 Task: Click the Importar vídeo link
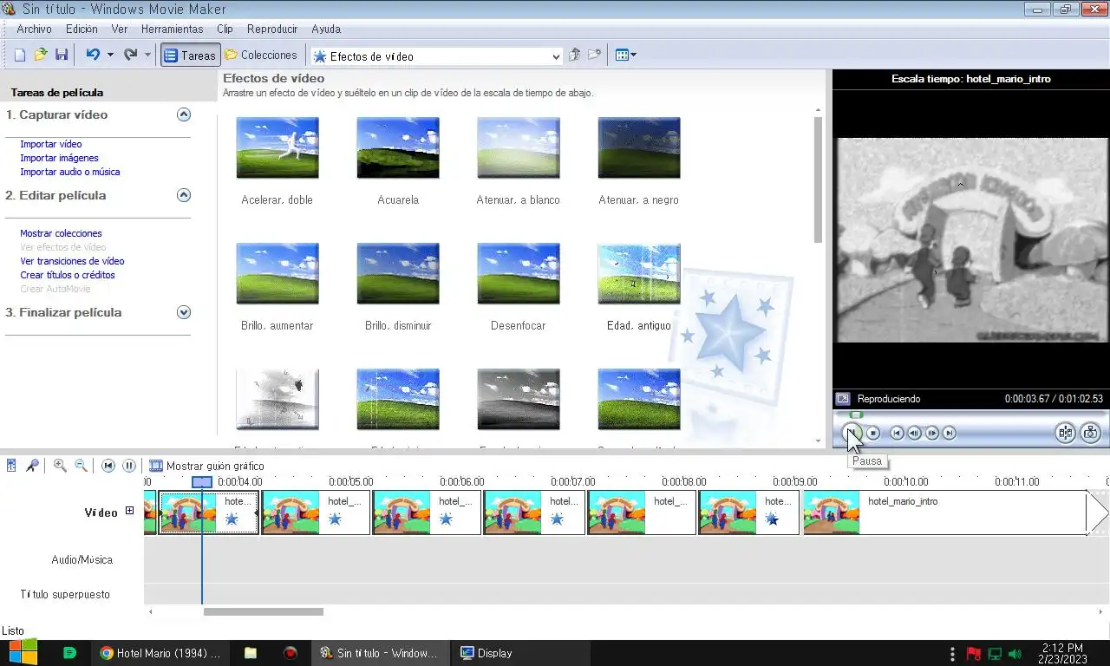tap(51, 144)
